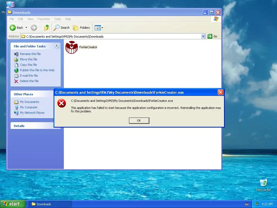The width and height of the screenshot is (277, 208).
Task: Click the Rename this file icon
Action: point(16,54)
